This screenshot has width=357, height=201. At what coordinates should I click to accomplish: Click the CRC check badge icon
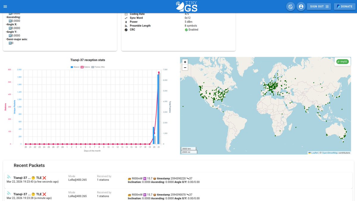point(126,30)
